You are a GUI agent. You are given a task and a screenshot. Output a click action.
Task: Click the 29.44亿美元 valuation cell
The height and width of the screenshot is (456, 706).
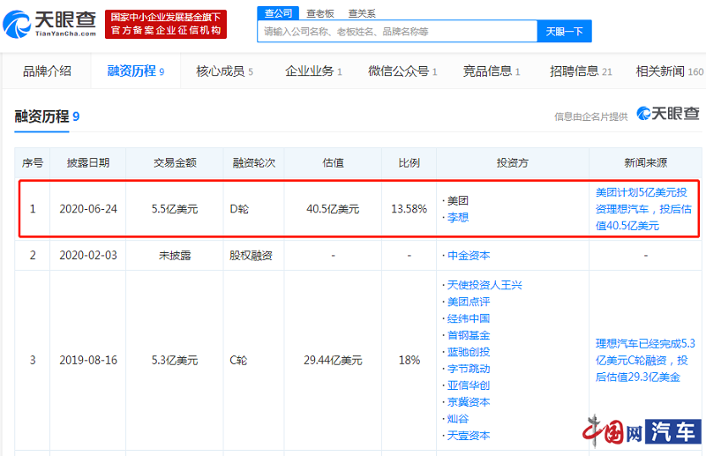[333, 360]
